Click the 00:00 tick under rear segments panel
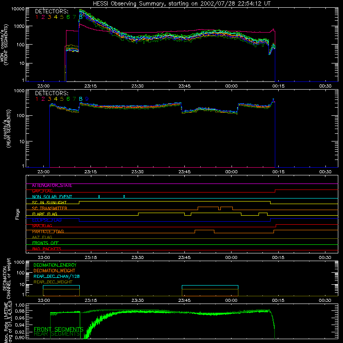Image resolution: width=343 pixels, height=343 pixels. (231, 172)
